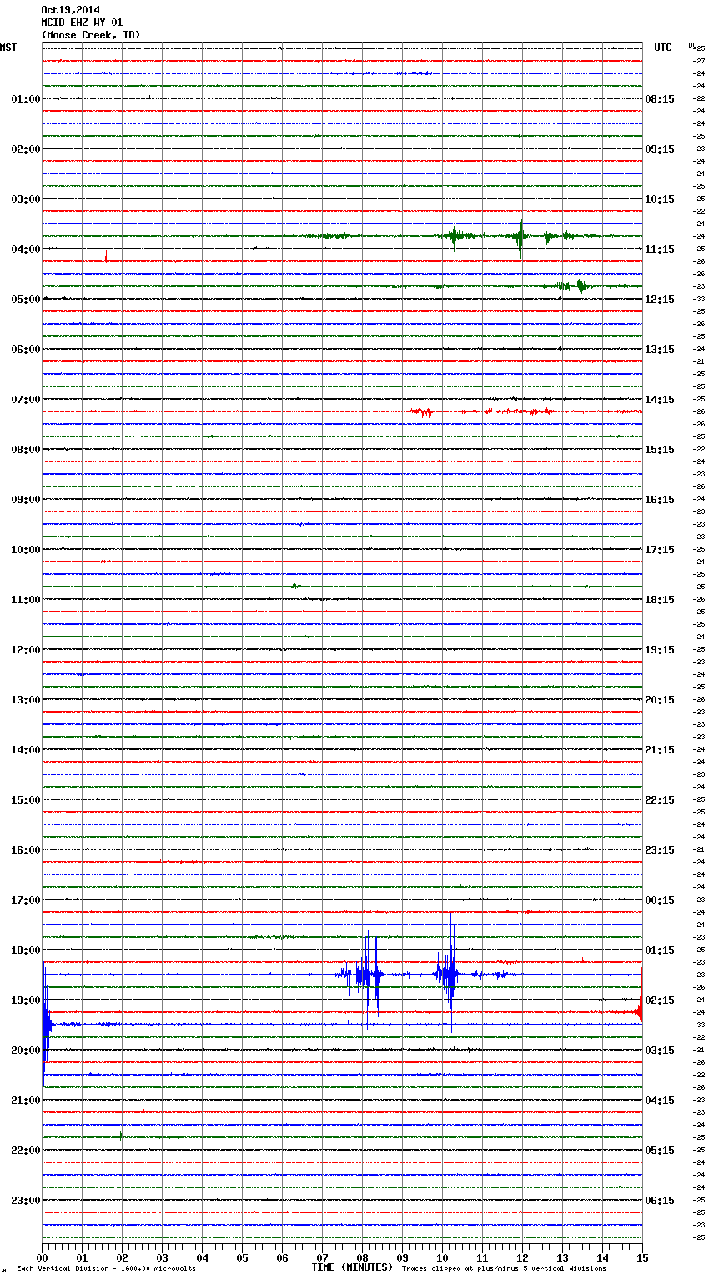The width and height of the screenshot is (709, 1280).
Task: Click the red burst on the 07:15 trace
Action: (x=422, y=411)
